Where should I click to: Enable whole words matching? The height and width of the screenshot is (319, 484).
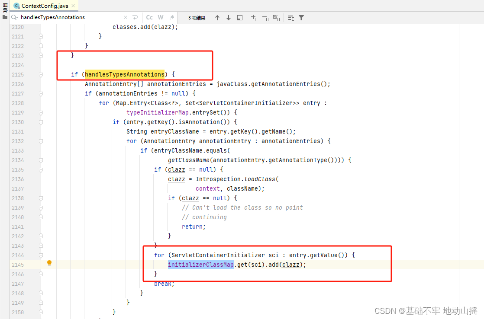pyautogui.click(x=160, y=17)
